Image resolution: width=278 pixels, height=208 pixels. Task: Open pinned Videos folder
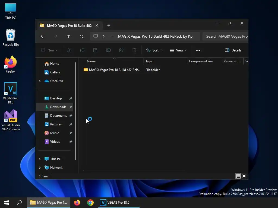[54, 141]
